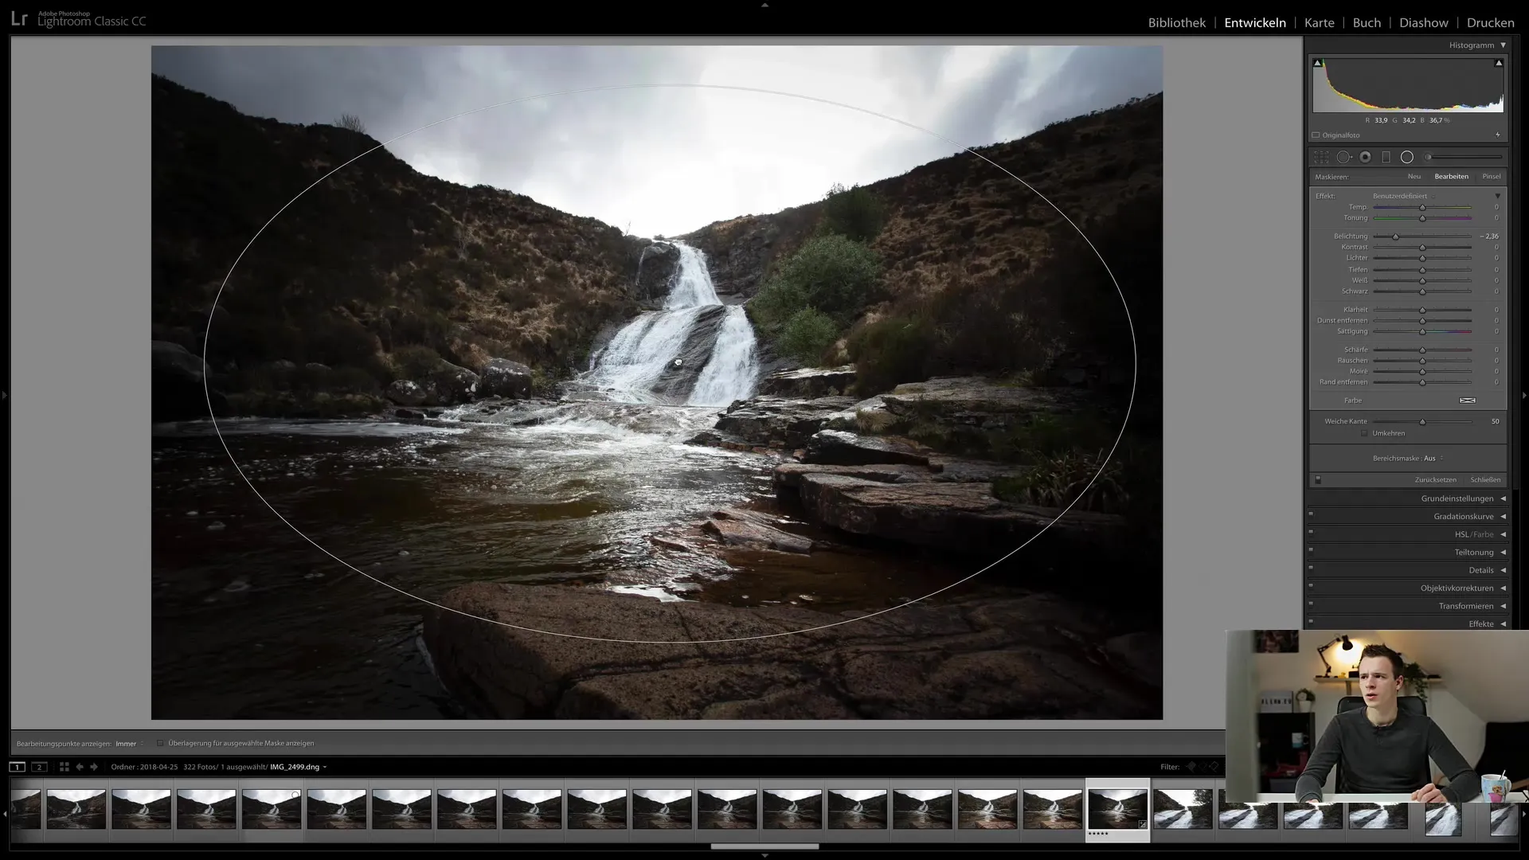Click Farbe in the HSL panel header
Image resolution: width=1529 pixels, height=860 pixels.
[x=1483, y=534]
